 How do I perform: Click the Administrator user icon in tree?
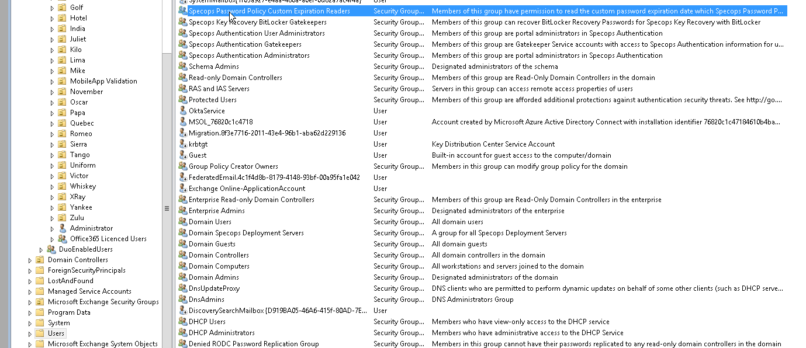click(x=63, y=228)
